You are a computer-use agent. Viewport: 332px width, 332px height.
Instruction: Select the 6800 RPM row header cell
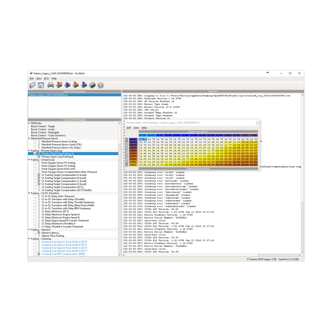coord(133,165)
